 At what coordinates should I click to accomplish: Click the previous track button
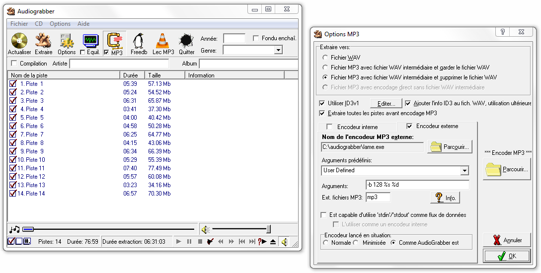pyautogui.click(x=242, y=242)
